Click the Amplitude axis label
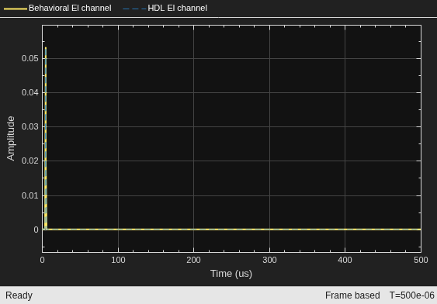 11,138
